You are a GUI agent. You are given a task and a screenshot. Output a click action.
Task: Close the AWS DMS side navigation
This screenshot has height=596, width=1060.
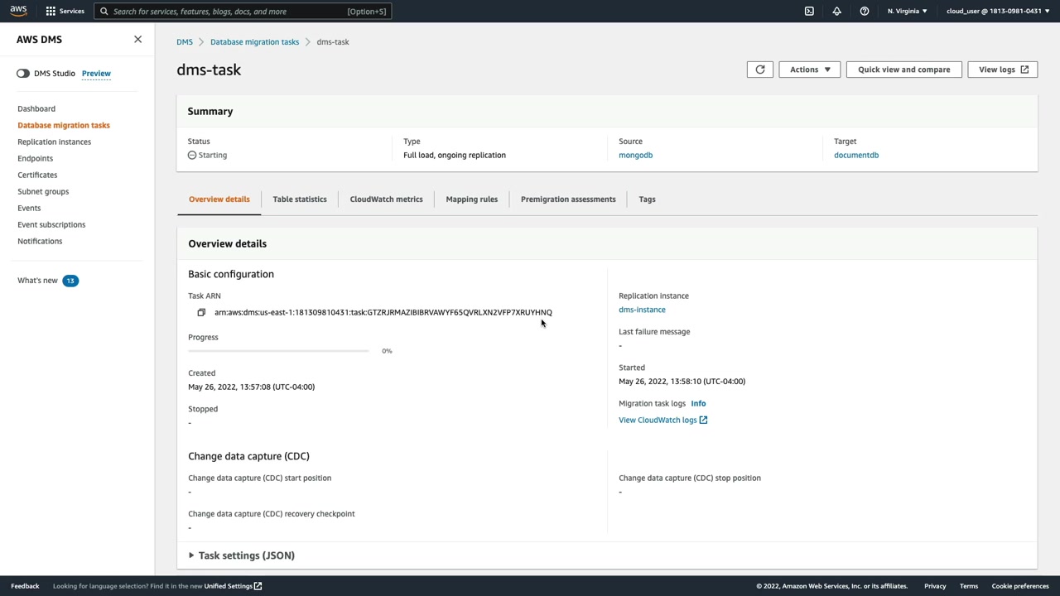pyautogui.click(x=137, y=39)
